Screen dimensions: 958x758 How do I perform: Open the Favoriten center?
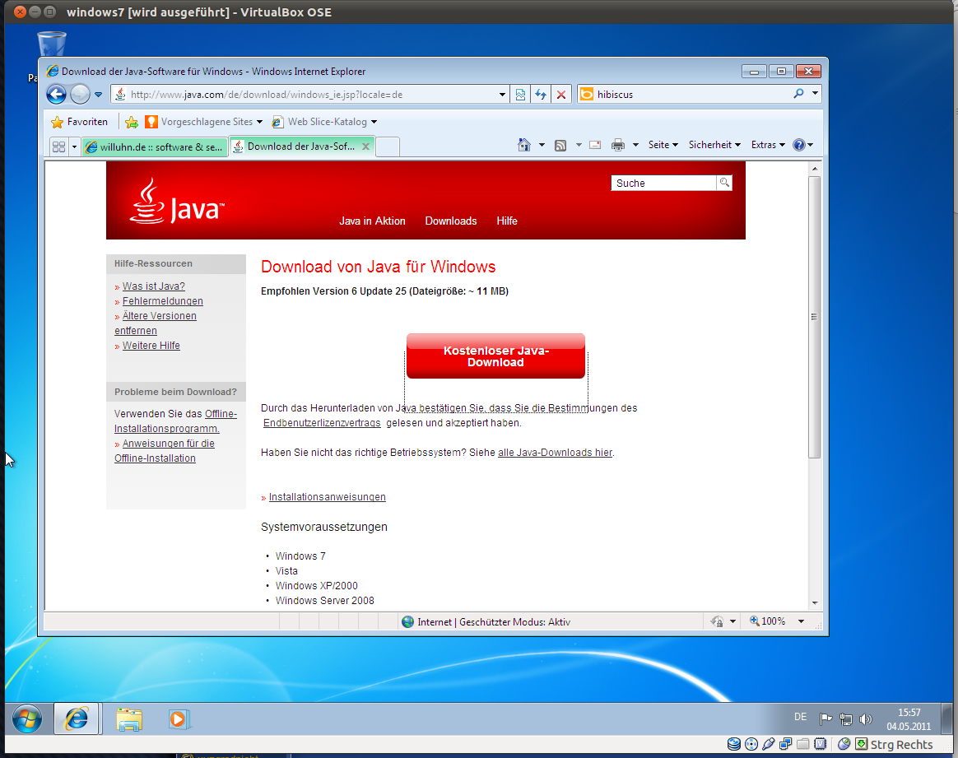(x=80, y=122)
